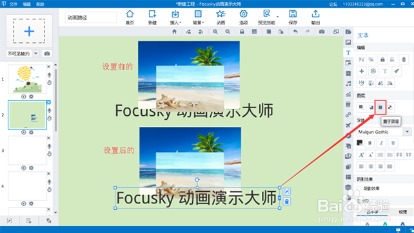Click the preview current button
414x233 pixels.
point(266,17)
